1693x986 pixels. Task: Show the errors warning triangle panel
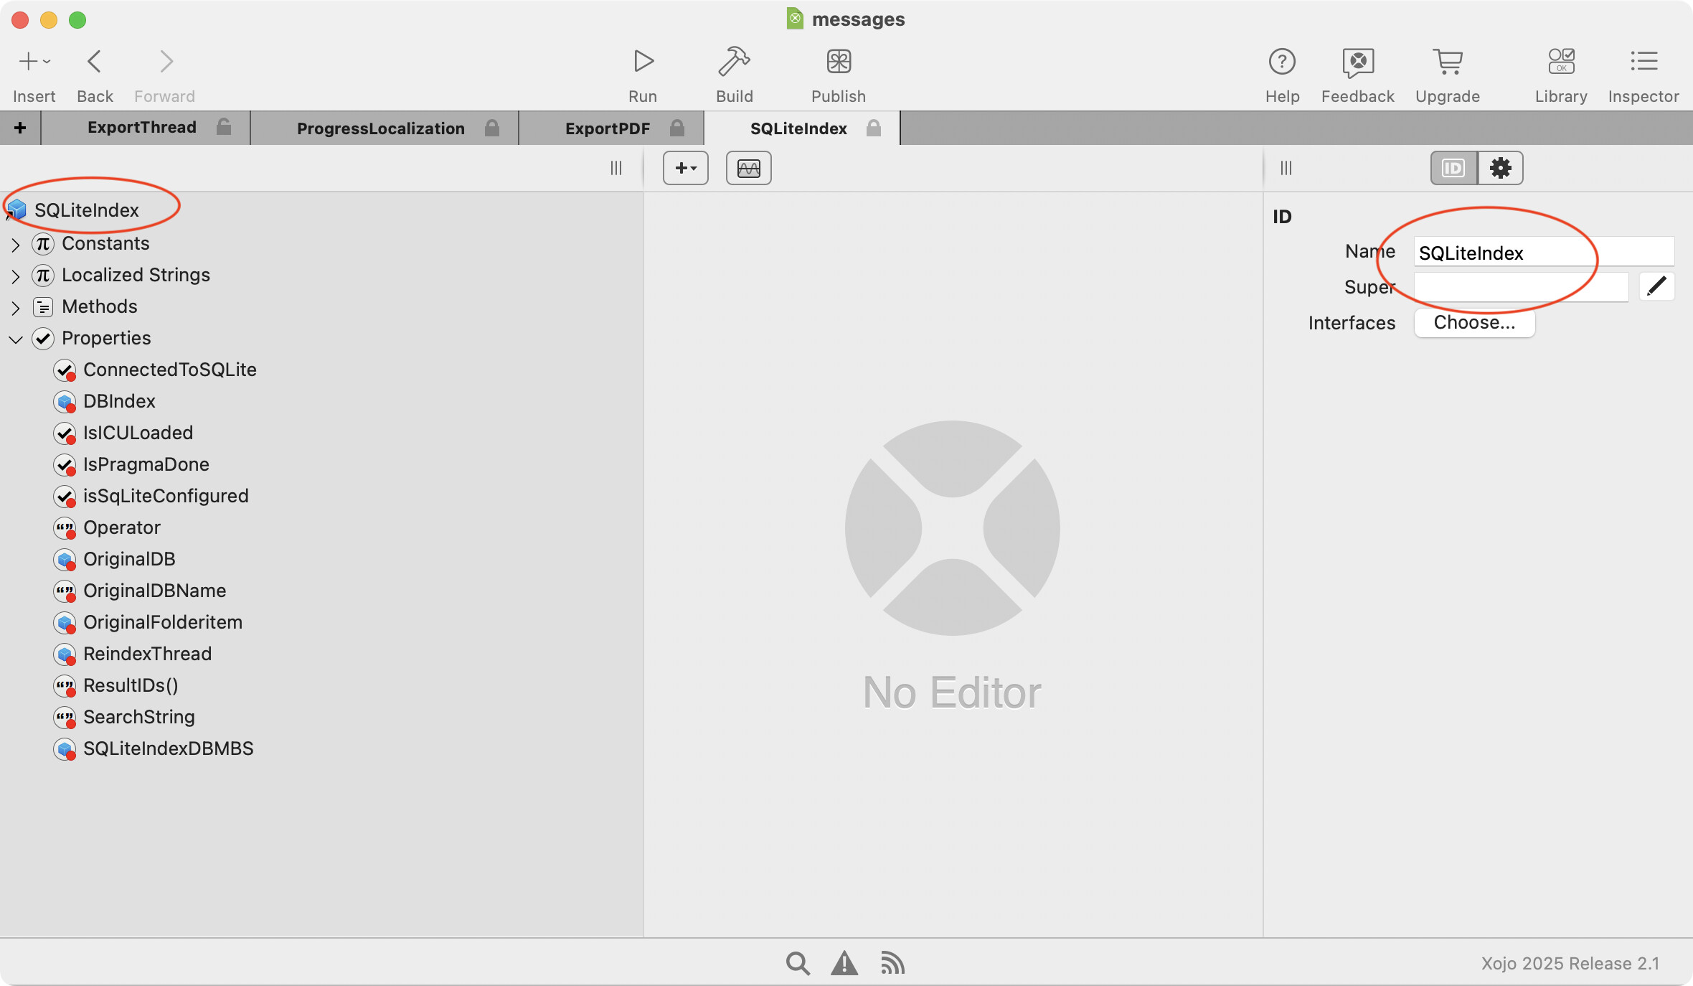(x=844, y=963)
